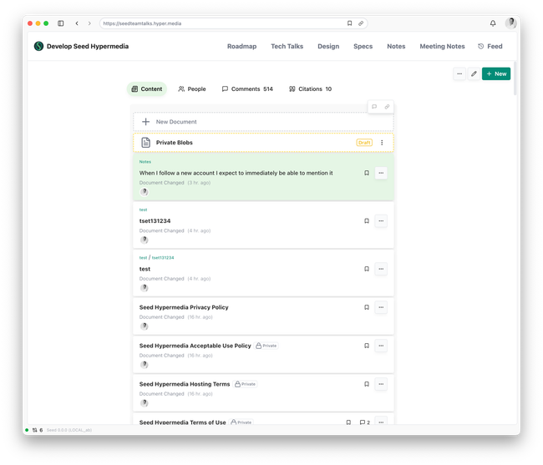The width and height of the screenshot is (543, 465).
Task: Open the vertical dots menu for Private Blobs
Action: tap(382, 143)
